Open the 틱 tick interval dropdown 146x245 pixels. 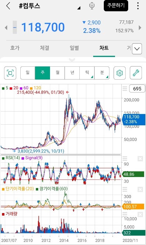(87, 73)
